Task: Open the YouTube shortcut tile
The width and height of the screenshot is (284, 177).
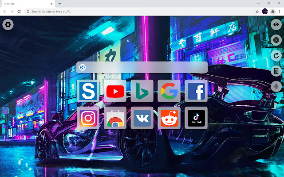Action: click(x=115, y=91)
